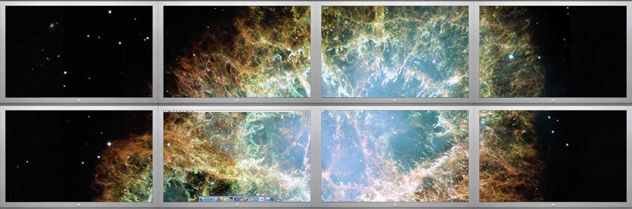Open the Go menu

click(184, 111)
